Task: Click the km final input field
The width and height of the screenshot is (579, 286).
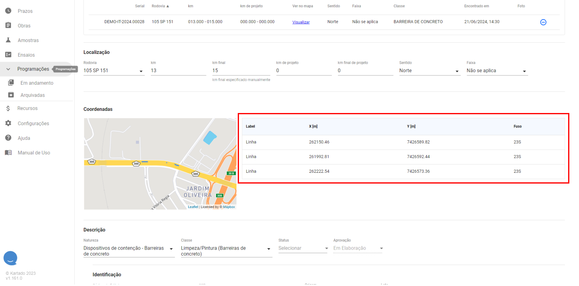Action: [241, 71]
